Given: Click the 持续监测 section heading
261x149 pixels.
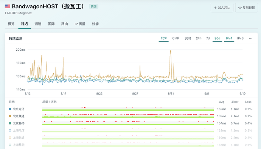Looking at the screenshot, I should pyautogui.click(x=16, y=39).
